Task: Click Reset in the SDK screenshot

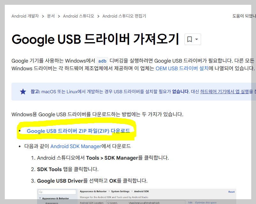Action: 231,192
